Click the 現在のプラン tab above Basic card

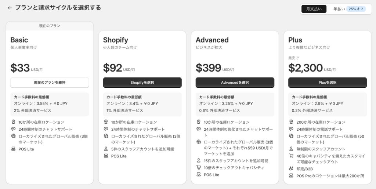pos(50,26)
